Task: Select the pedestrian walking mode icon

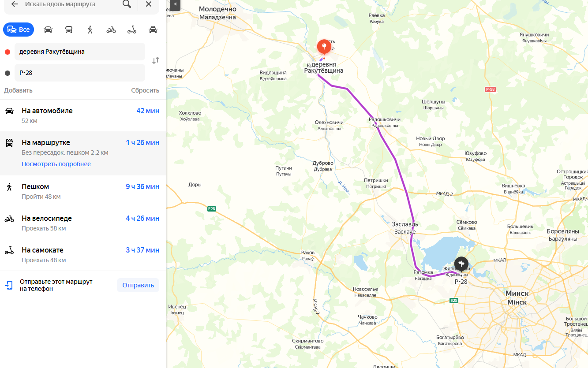Action: (x=90, y=30)
